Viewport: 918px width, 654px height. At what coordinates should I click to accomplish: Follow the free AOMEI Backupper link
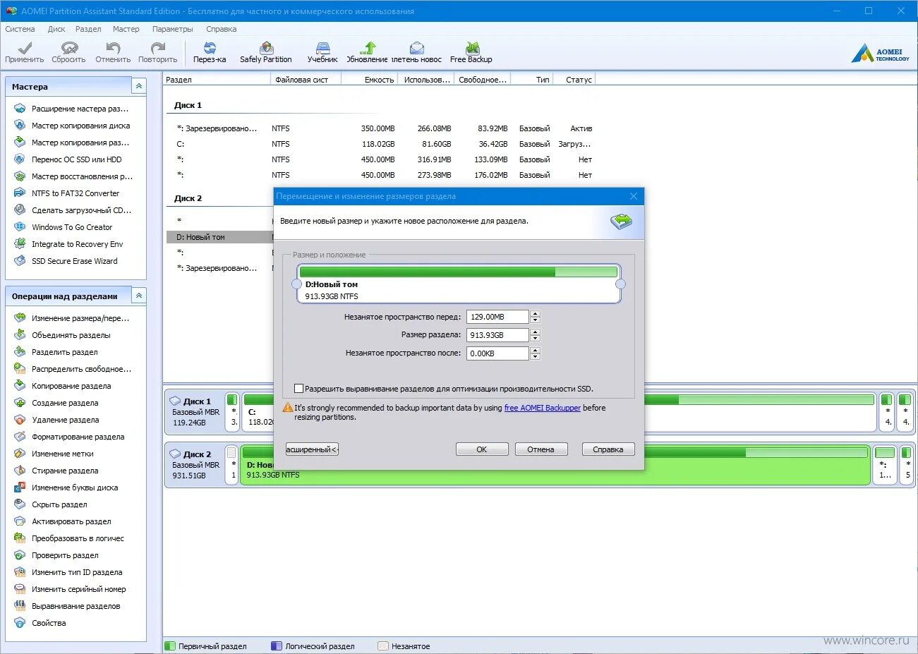(x=543, y=408)
